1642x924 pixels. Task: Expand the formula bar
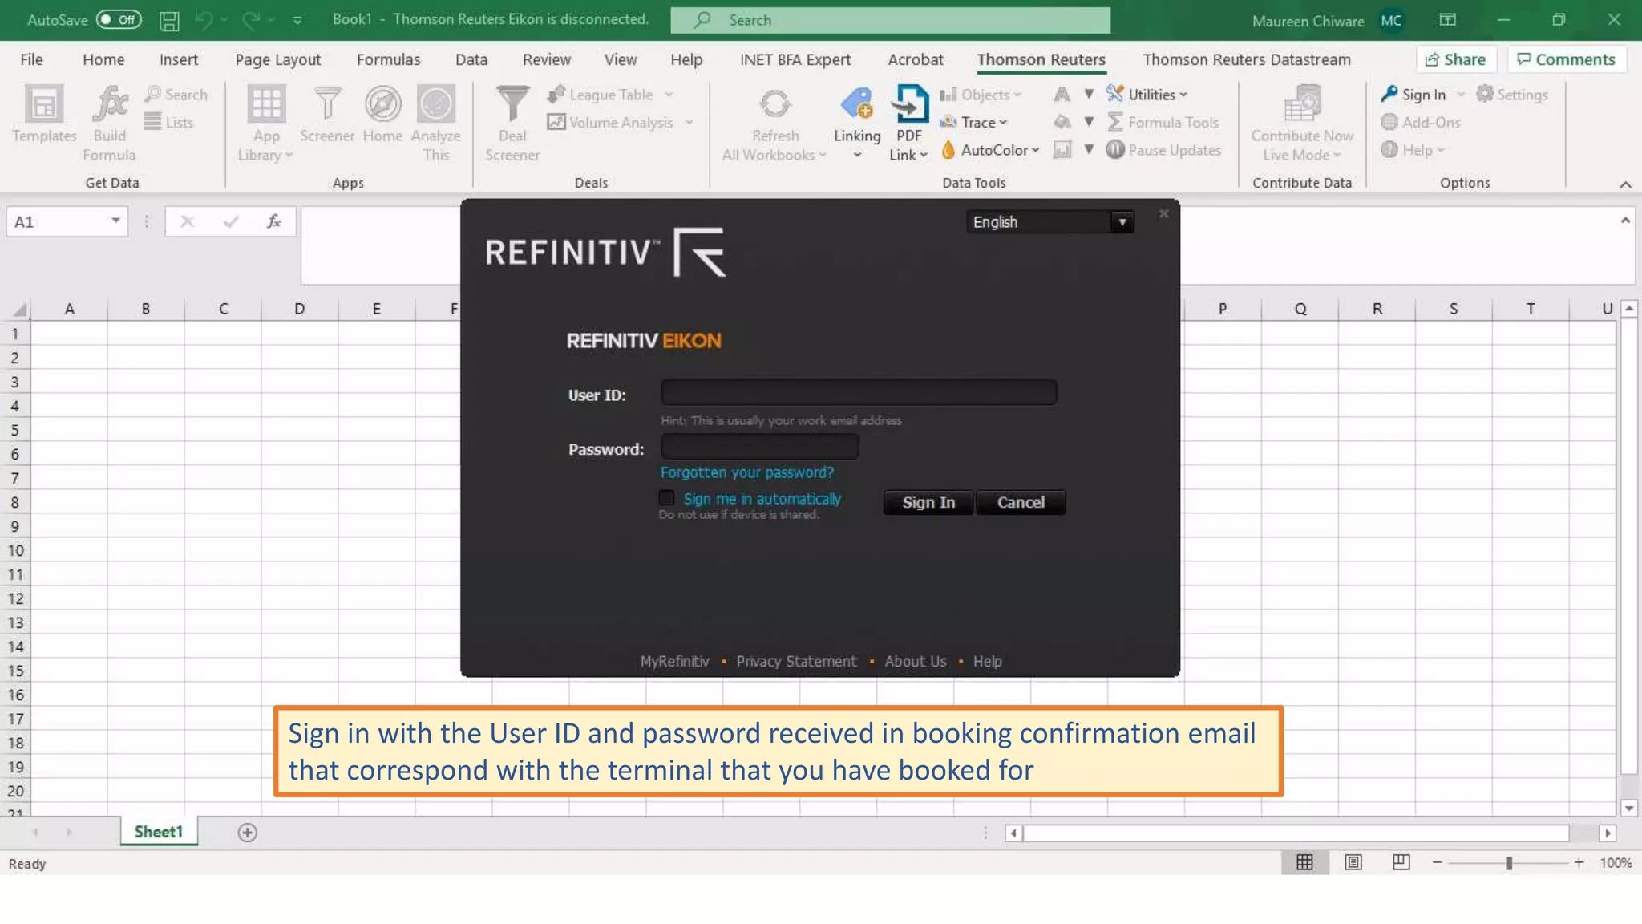tap(1625, 220)
